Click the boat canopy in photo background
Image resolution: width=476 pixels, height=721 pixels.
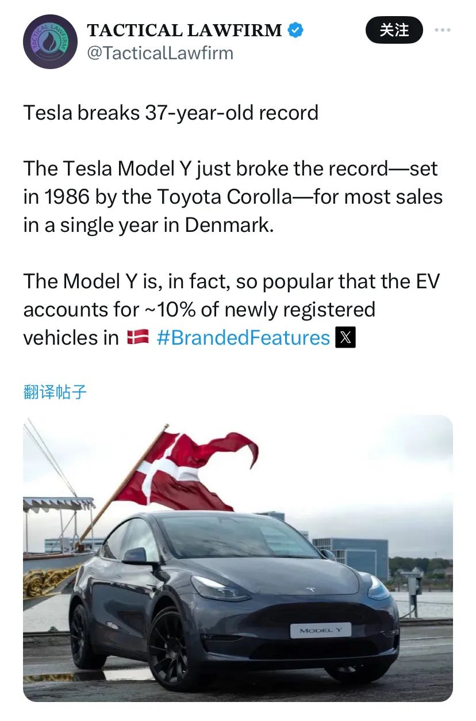[x=57, y=503]
